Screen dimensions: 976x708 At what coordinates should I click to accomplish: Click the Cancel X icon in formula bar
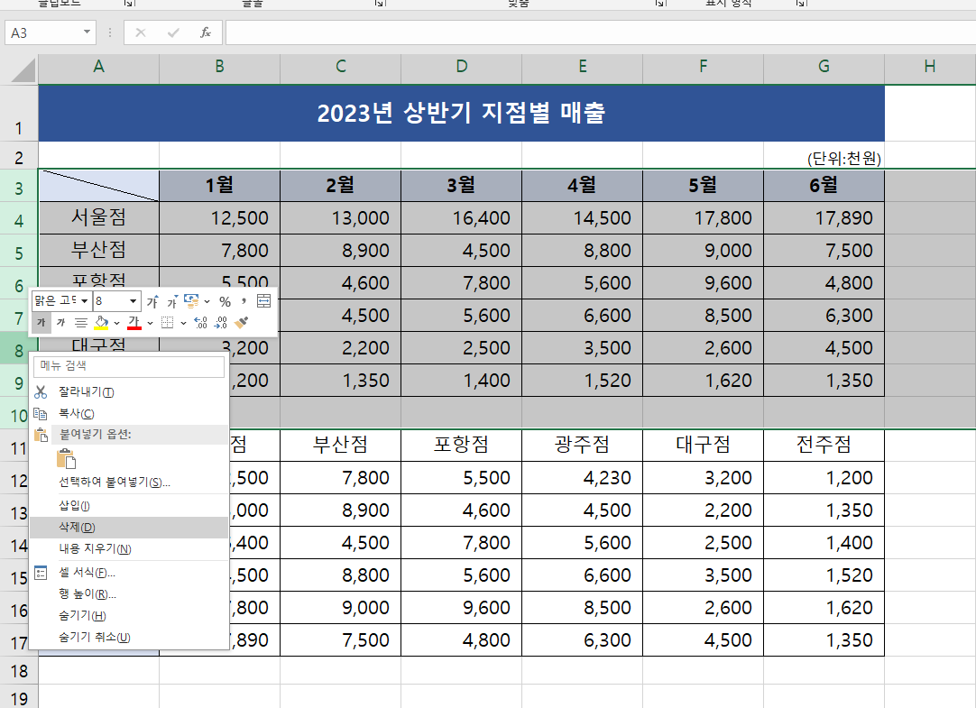click(141, 32)
